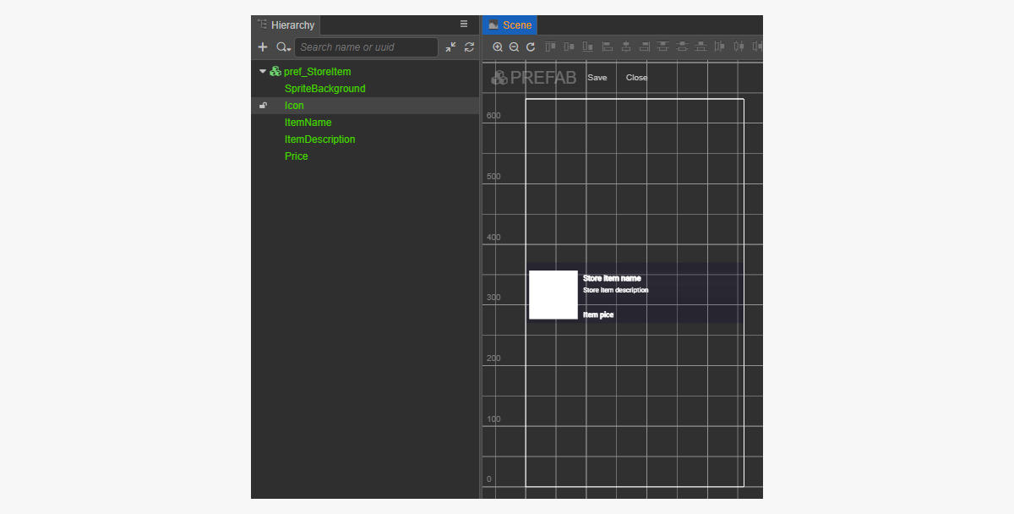Select the Price node in the Hierarchy

pyautogui.click(x=296, y=156)
